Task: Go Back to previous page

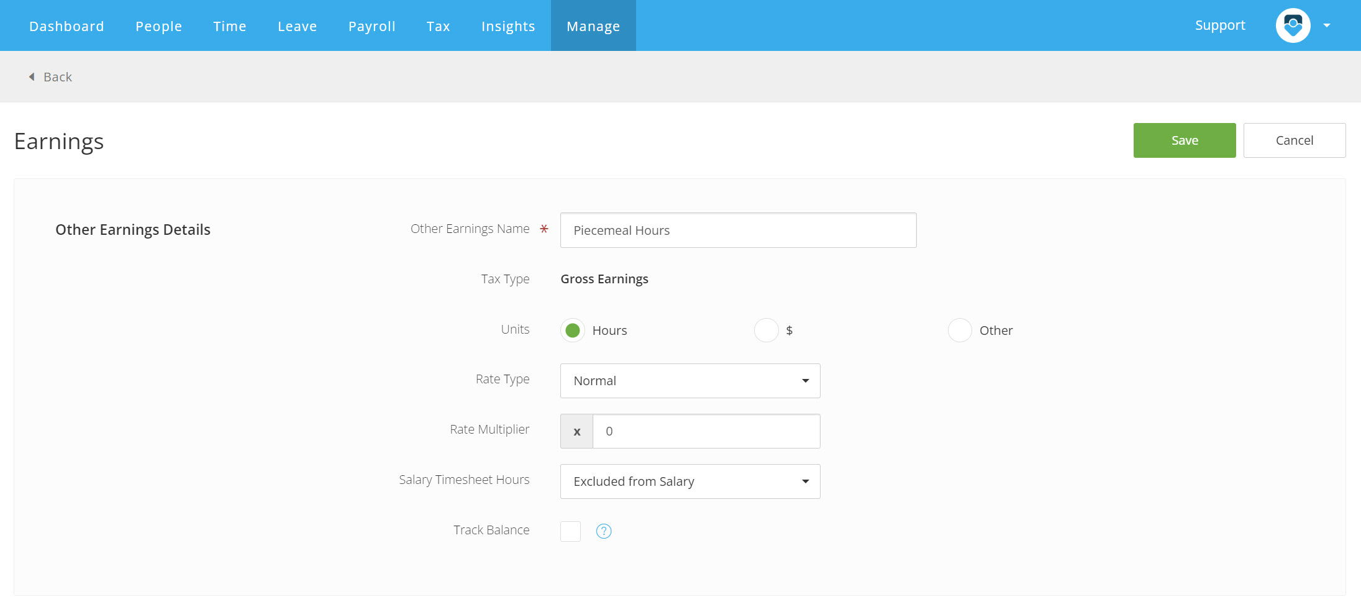Action: tap(58, 77)
